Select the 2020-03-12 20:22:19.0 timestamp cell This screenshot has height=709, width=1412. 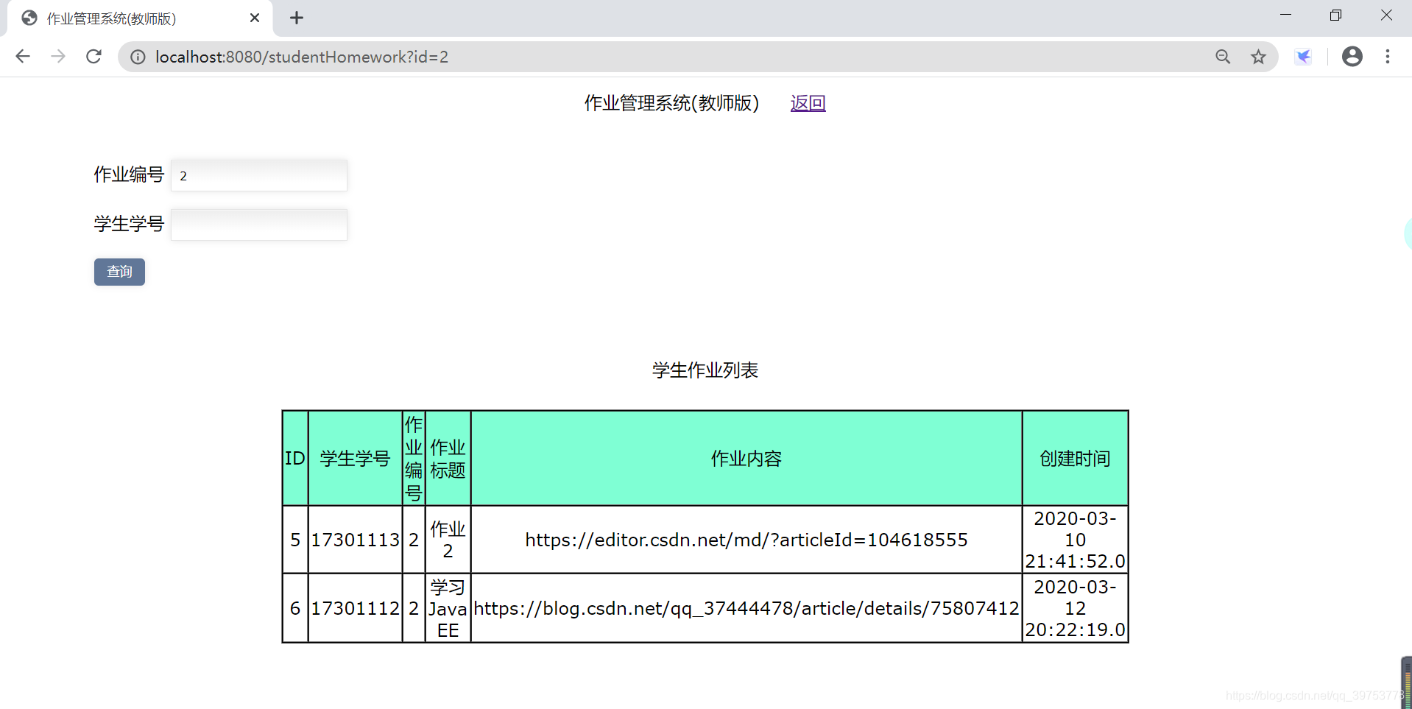point(1075,608)
